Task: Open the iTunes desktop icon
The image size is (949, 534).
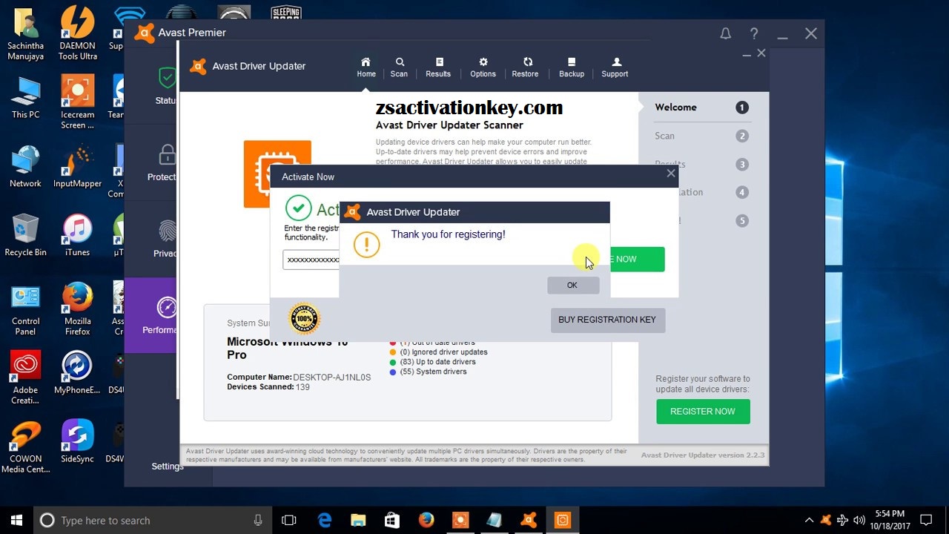Action: (x=77, y=235)
